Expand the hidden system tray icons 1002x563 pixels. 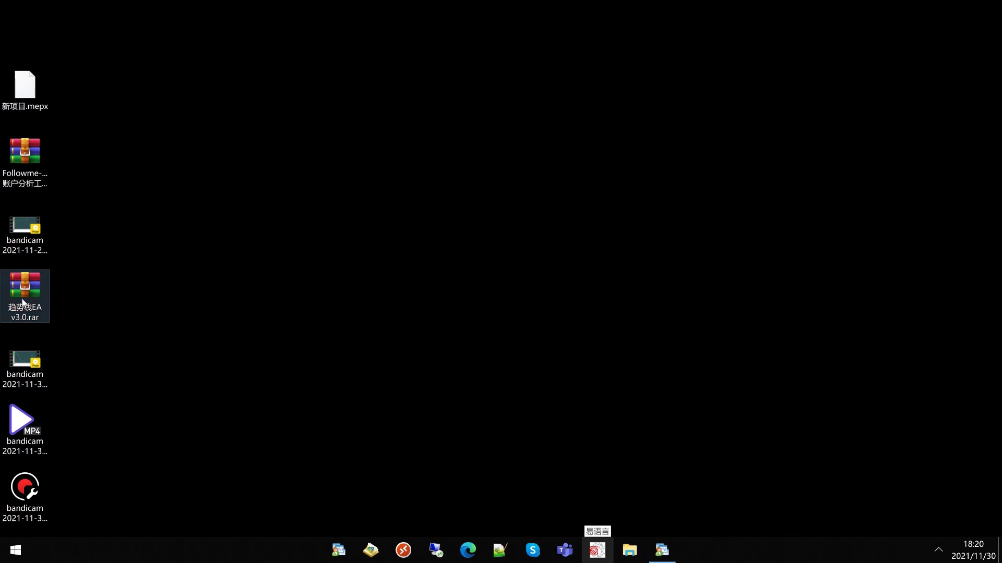tap(938, 550)
